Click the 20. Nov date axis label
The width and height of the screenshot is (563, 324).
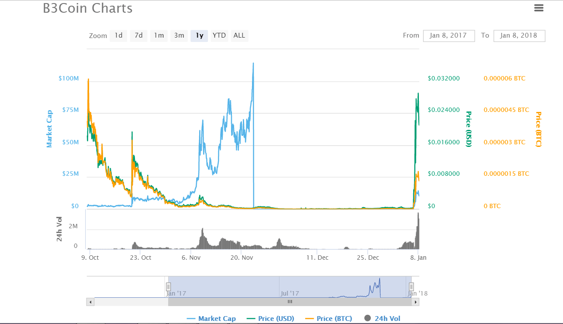[x=242, y=258]
